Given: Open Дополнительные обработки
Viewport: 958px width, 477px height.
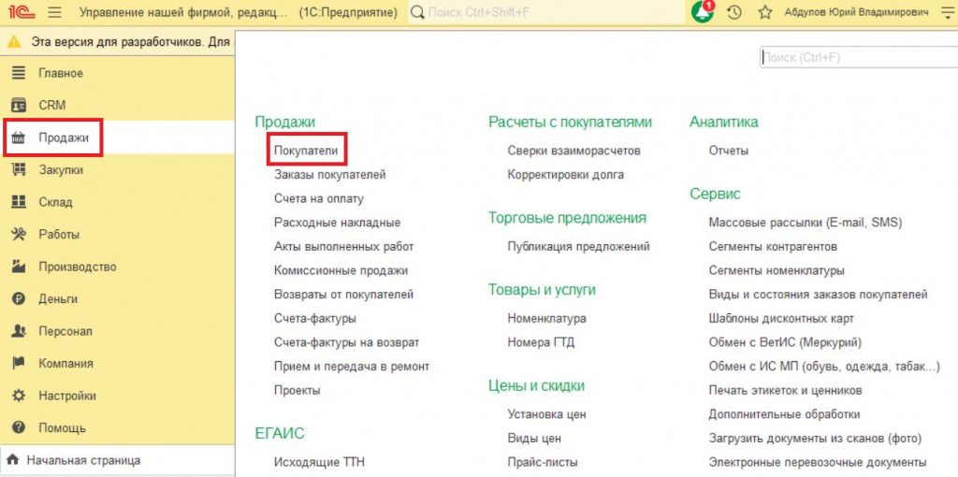Looking at the screenshot, I should (785, 414).
